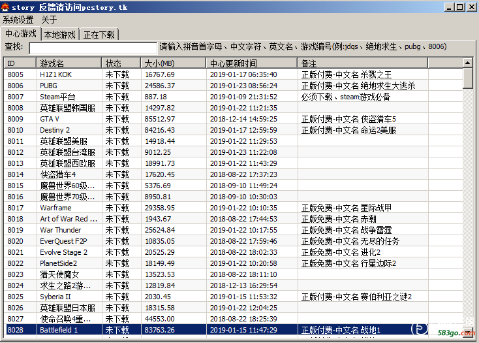Sort by the 大小(MB) column header
Viewport: 479px width, 343px height.
173,63
